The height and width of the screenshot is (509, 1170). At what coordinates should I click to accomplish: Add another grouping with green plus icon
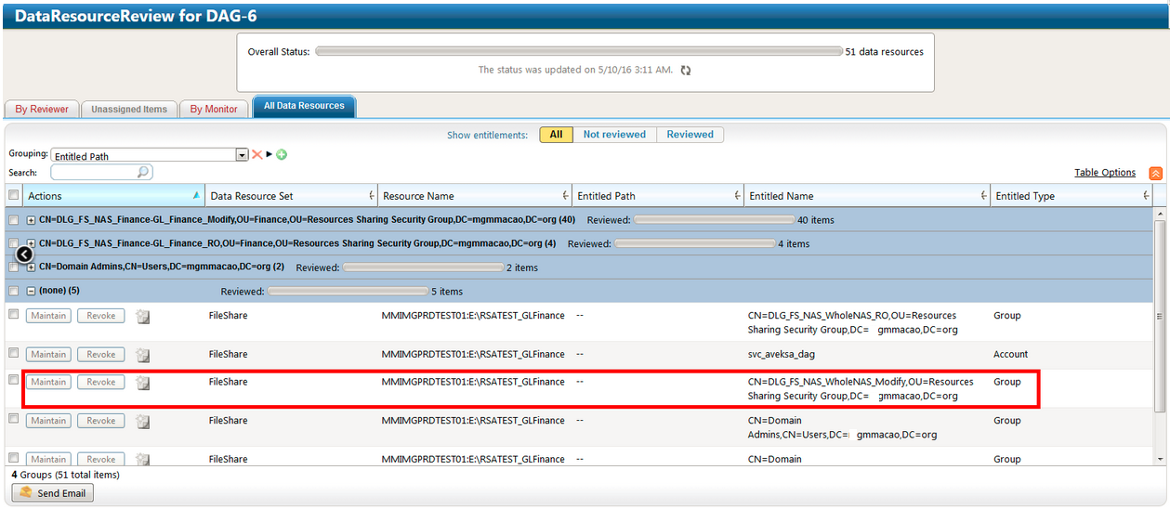282,154
